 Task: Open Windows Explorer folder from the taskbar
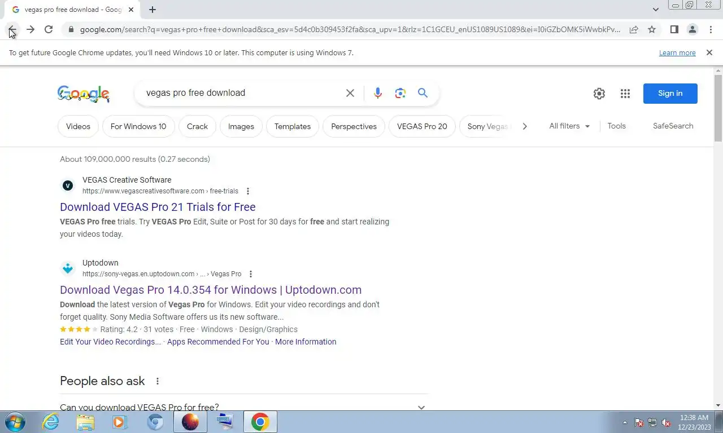[85, 422]
